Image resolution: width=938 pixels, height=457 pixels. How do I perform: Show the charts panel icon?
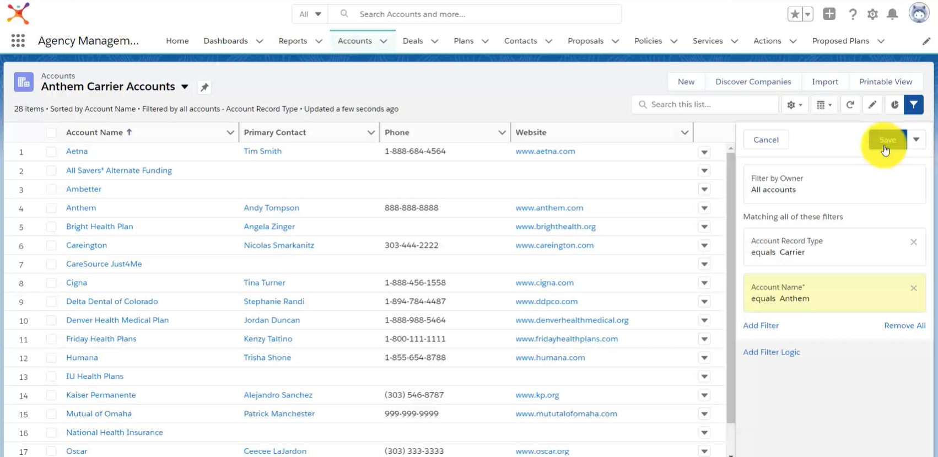[894, 105]
